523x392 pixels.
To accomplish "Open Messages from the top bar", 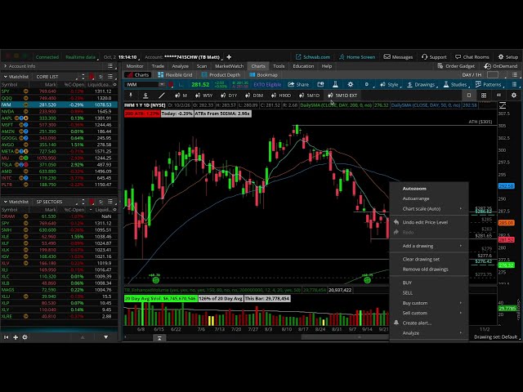I will (398, 57).
